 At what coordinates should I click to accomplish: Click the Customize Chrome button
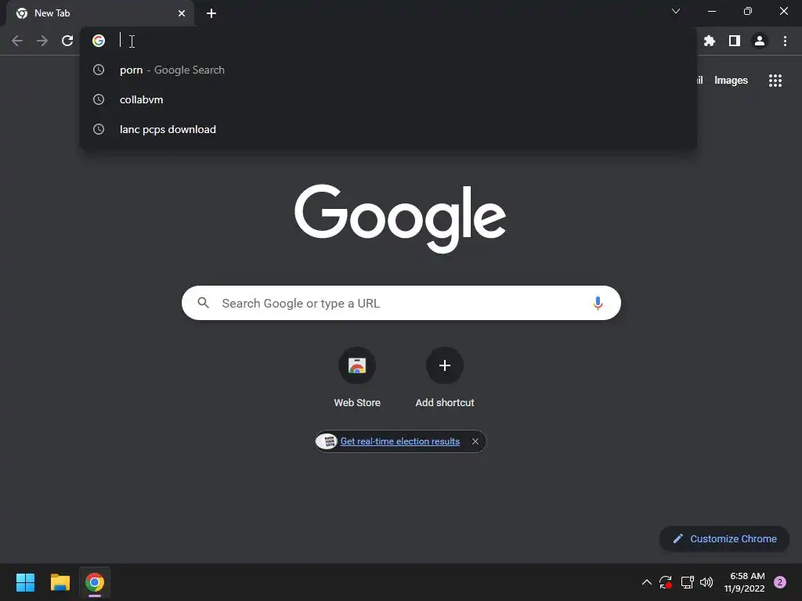pyautogui.click(x=724, y=538)
